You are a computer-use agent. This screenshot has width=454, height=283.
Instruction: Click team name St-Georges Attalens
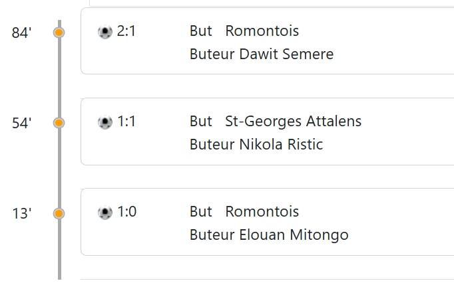coord(294,121)
